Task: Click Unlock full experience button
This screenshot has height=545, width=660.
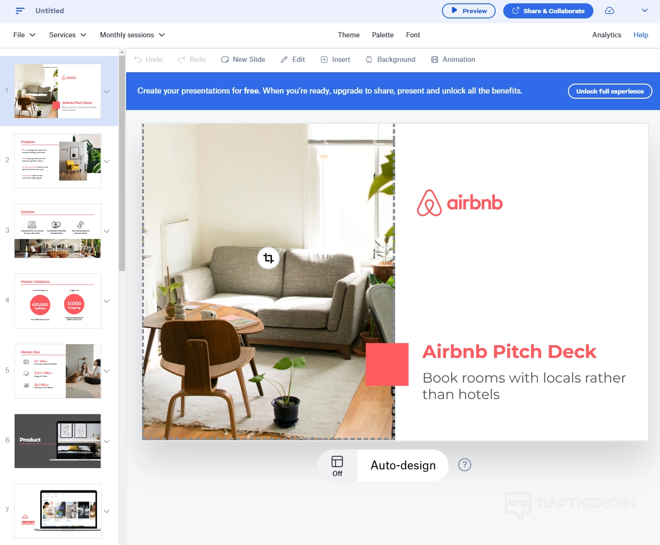Action: click(610, 91)
